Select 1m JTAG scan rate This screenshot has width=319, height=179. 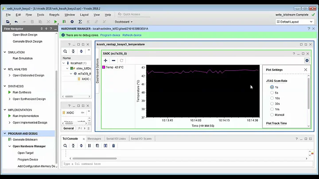pyautogui.click(x=272, y=109)
